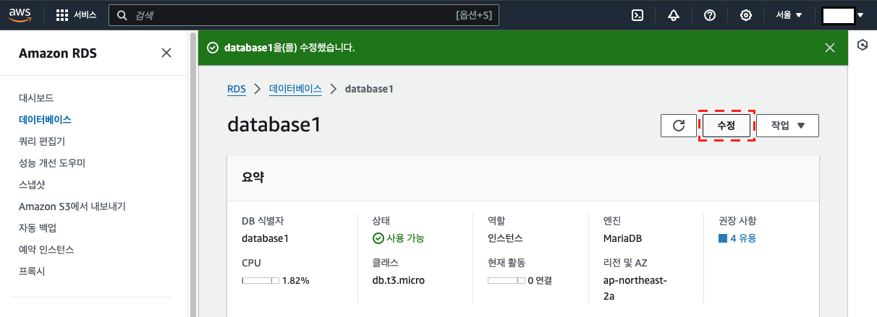
Task: Click the db.t3.micro class value
Action: (x=398, y=280)
